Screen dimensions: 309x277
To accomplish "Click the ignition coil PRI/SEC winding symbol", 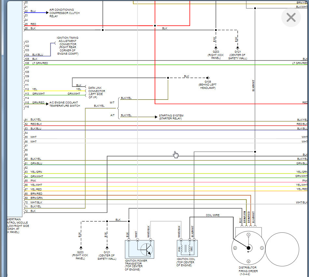I will 187,248.
